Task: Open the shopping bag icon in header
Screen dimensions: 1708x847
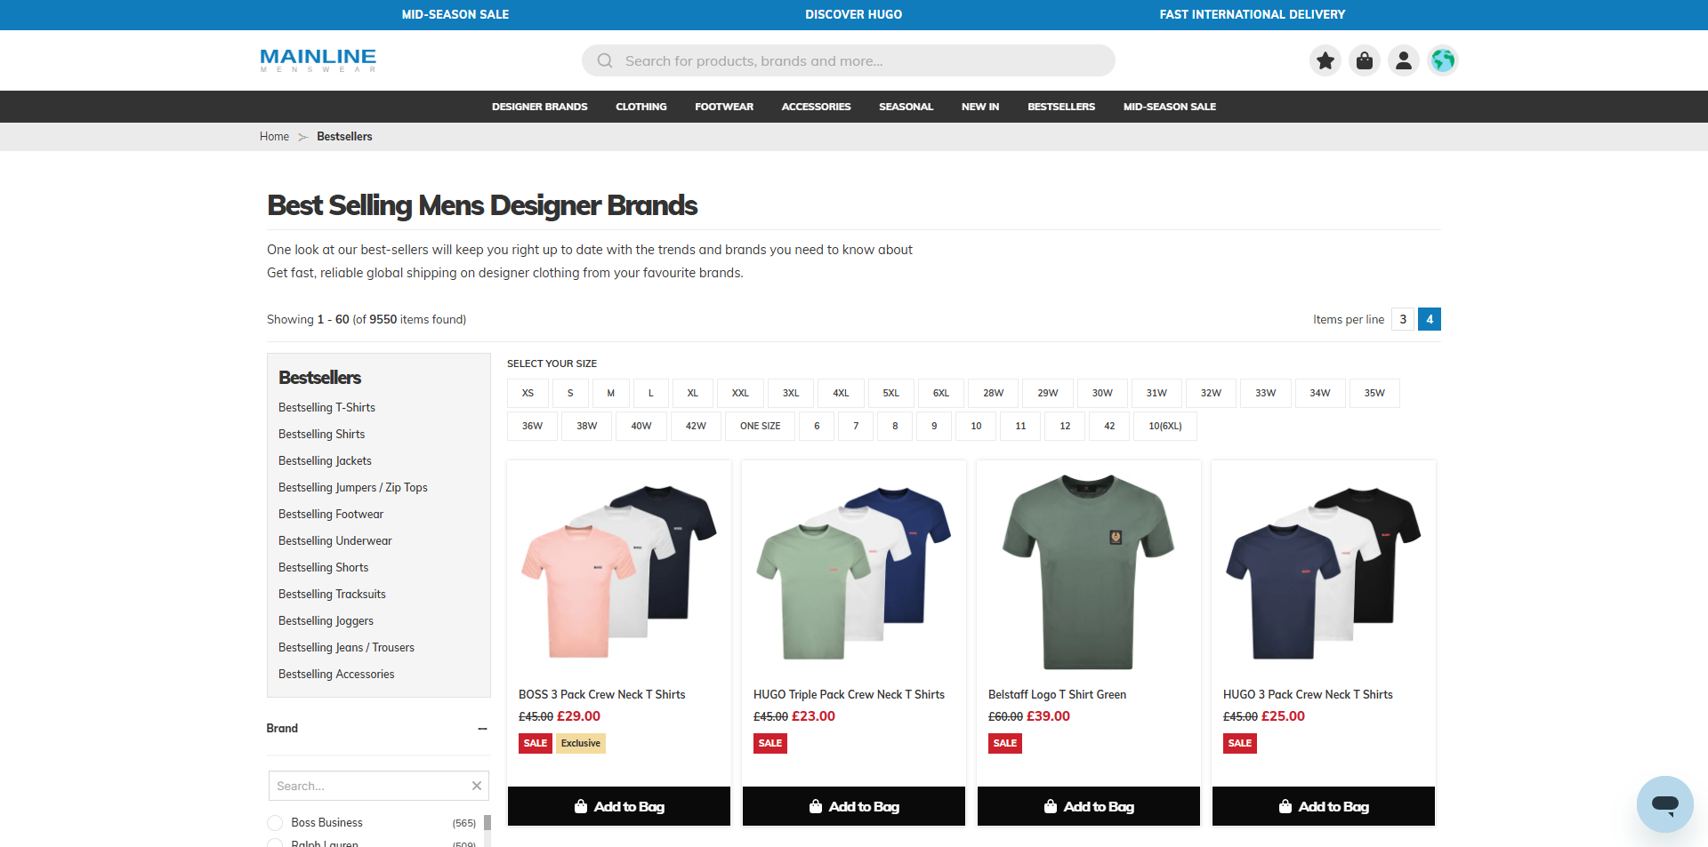Action: pyautogui.click(x=1365, y=60)
